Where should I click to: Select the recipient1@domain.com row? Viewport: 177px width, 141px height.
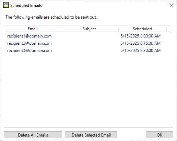pos(88,36)
